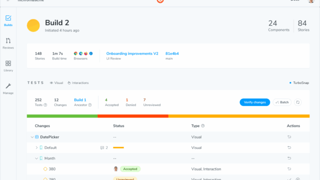Toggle the Visual tests filter
The image size is (320, 180).
(56, 83)
